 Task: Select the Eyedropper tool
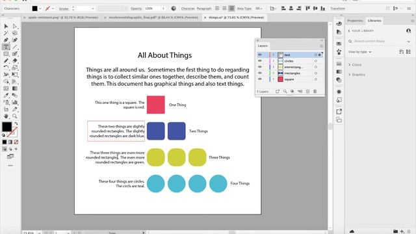(x=6, y=96)
